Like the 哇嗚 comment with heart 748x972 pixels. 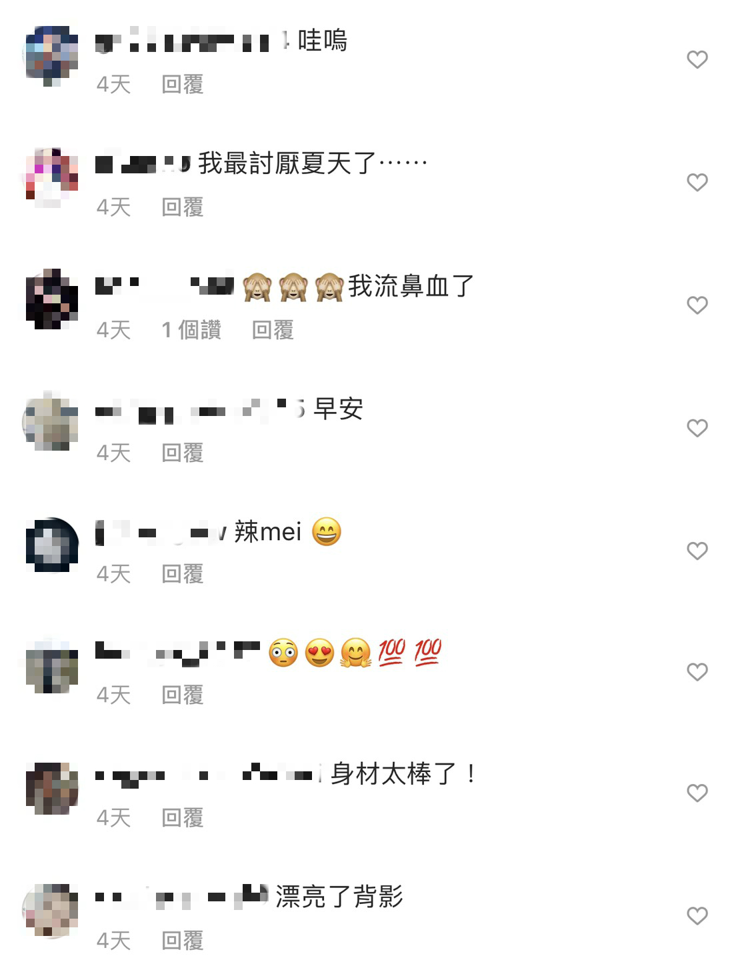[x=697, y=60]
